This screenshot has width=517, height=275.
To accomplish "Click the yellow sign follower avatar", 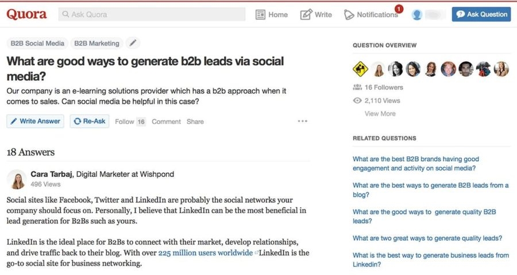I will tap(360, 69).
